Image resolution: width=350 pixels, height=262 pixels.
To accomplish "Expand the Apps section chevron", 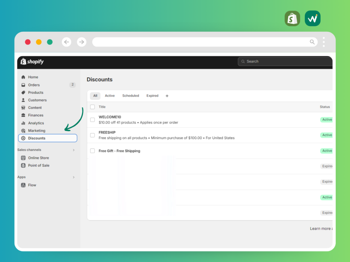I will pyautogui.click(x=74, y=177).
